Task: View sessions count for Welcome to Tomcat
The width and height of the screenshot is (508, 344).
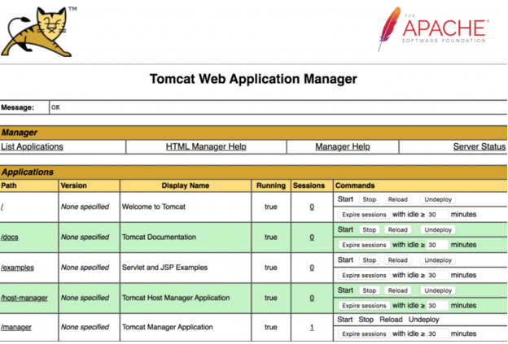Action: (312, 207)
